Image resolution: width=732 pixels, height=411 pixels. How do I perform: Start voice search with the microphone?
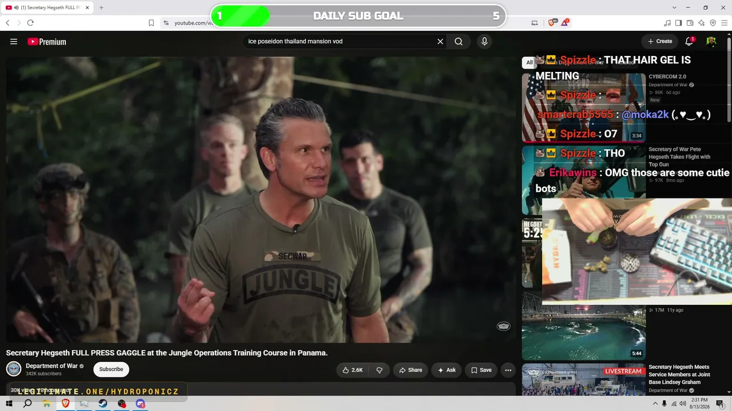[x=484, y=42]
